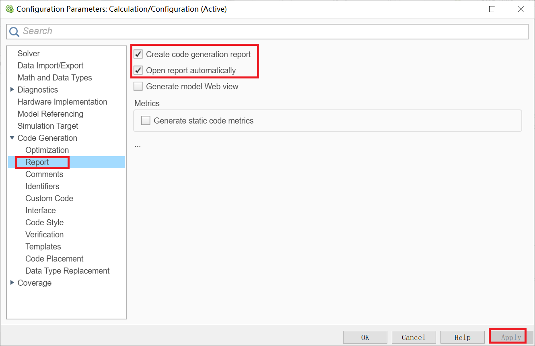Focus the Search input field
The height and width of the screenshot is (346, 535).
click(267, 31)
